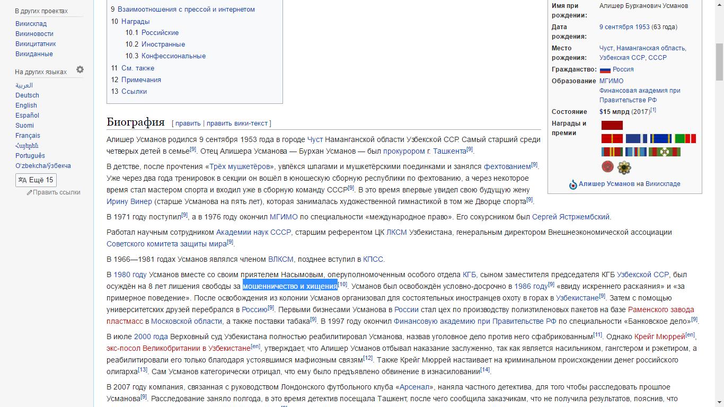
Task: Open Викицитатник sidebar link
Action: pyautogui.click(x=36, y=44)
